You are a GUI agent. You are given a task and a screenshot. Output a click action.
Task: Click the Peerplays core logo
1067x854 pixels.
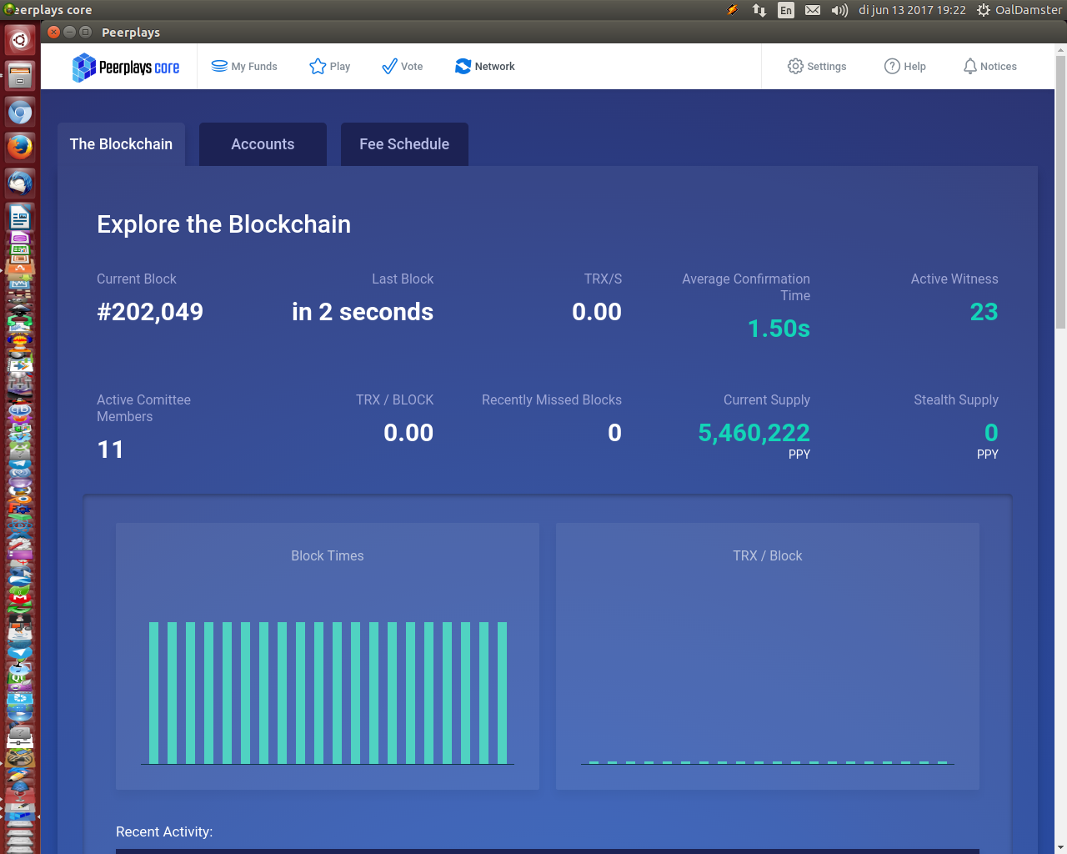[x=126, y=67]
